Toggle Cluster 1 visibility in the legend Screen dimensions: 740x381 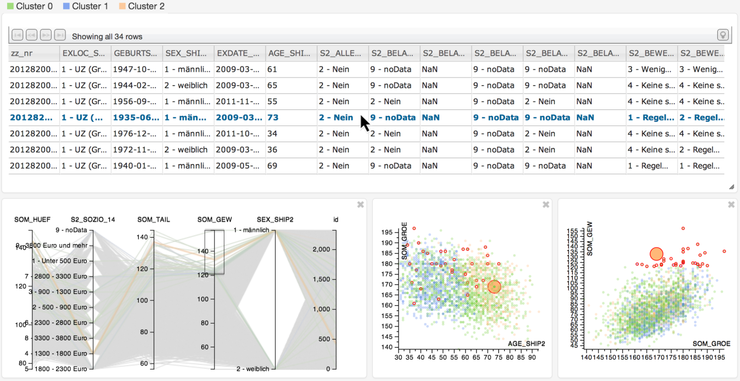(x=90, y=6)
